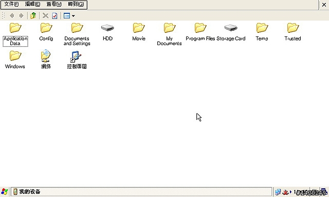Open the 查看(V) menu
The height and width of the screenshot is (197, 329).
coord(54,4)
